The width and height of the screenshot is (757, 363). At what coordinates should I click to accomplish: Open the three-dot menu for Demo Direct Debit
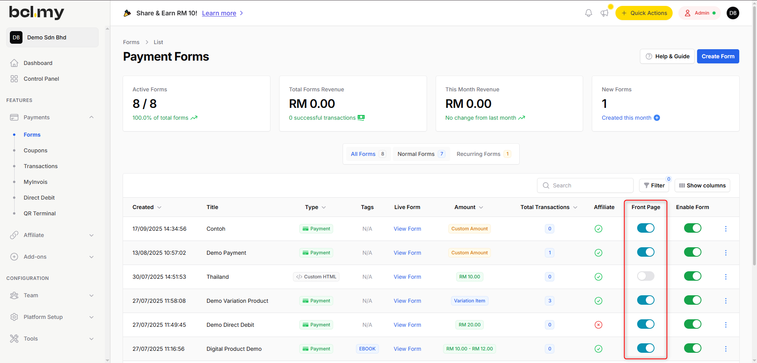coord(726,325)
